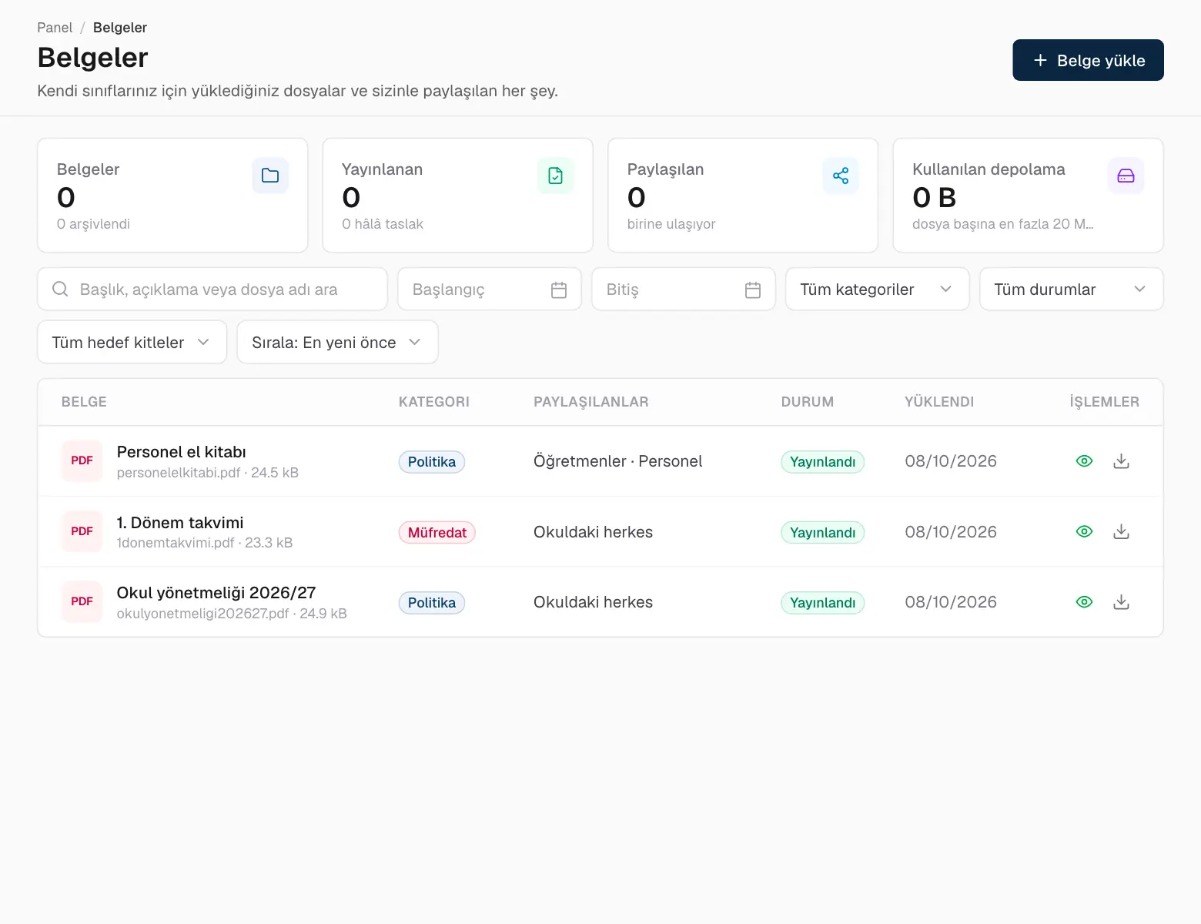
Task: Click the Müfredat category tag
Action: click(437, 533)
